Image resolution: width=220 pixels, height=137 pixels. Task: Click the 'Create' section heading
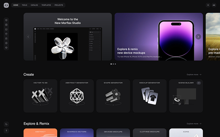29,75
